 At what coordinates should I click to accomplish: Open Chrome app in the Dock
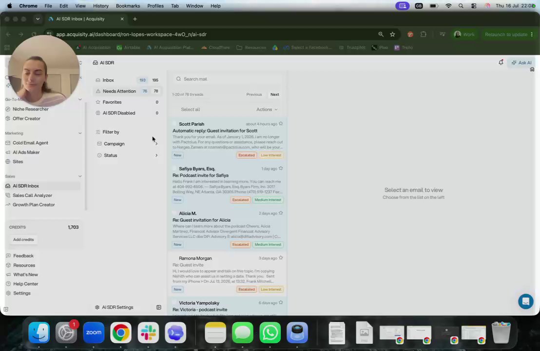pyautogui.click(x=120, y=332)
